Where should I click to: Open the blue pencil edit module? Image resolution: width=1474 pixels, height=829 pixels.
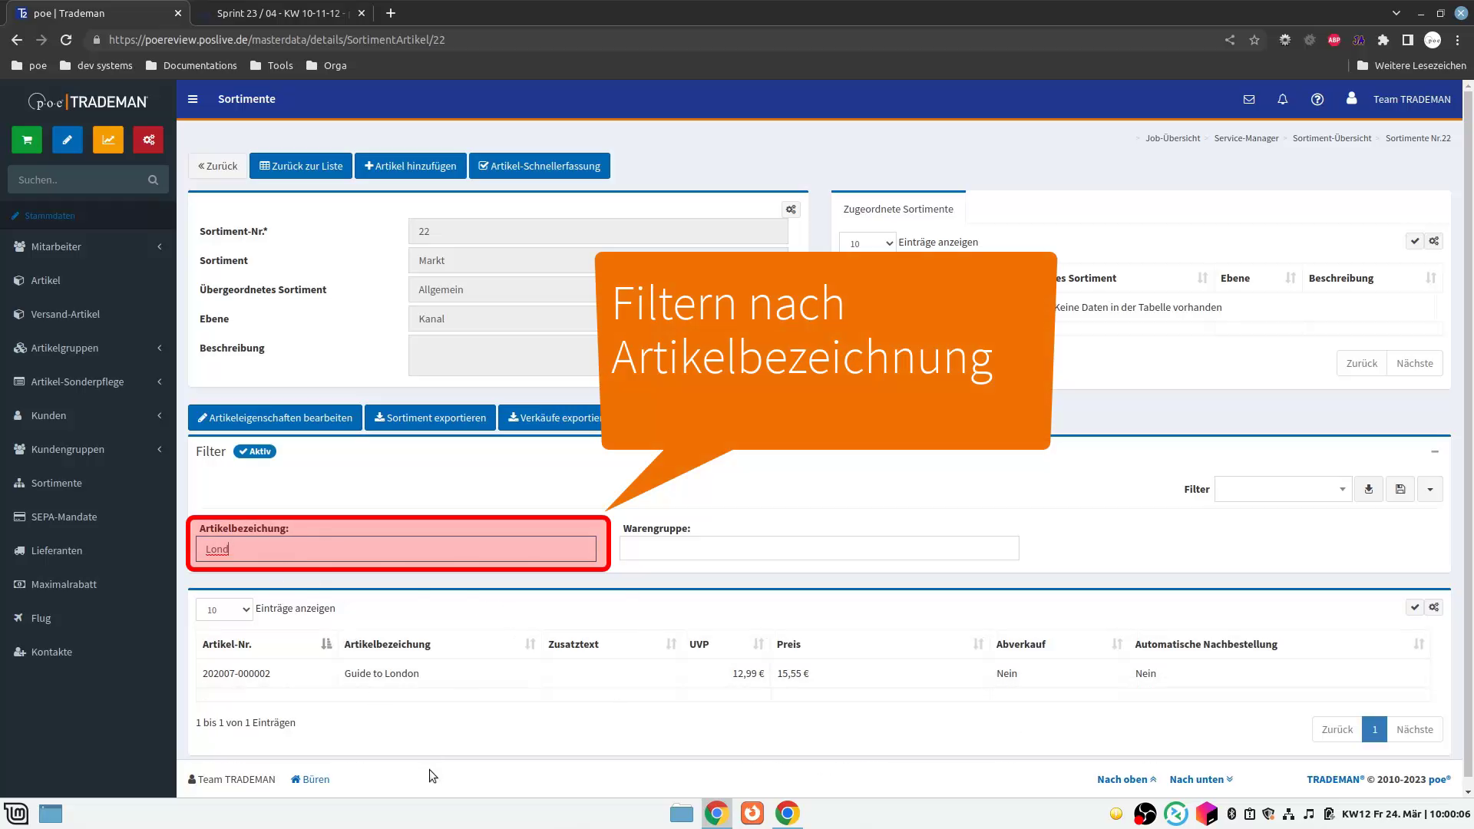coord(68,140)
